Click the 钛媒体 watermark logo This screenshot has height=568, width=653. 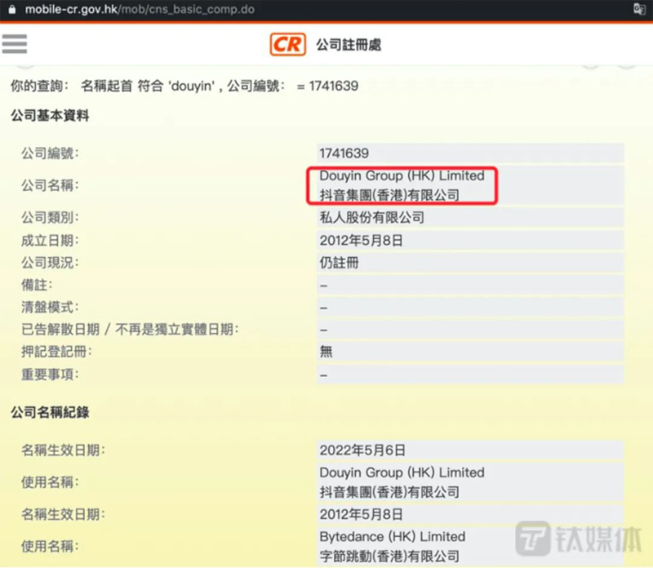[x=576, y=540]
